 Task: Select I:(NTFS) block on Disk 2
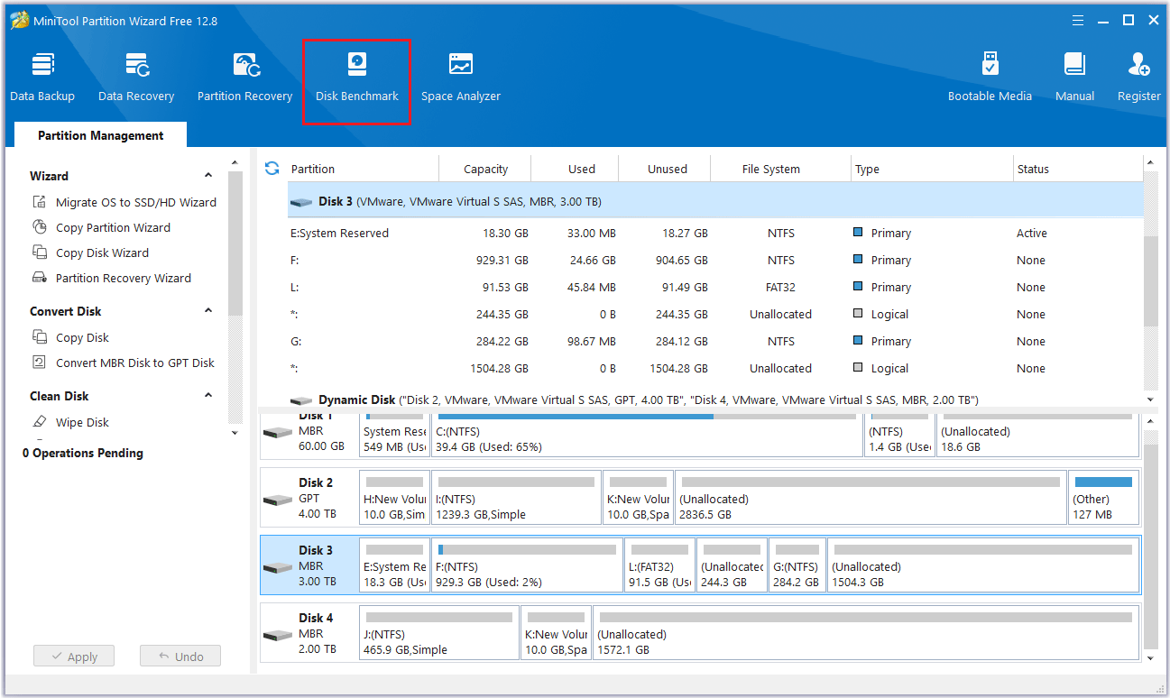tap(516, 498)
